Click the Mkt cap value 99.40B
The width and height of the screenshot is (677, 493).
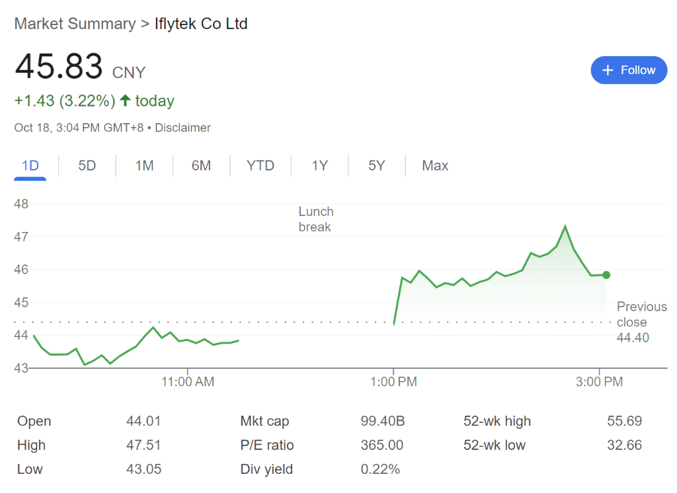[x=383, y=421]
